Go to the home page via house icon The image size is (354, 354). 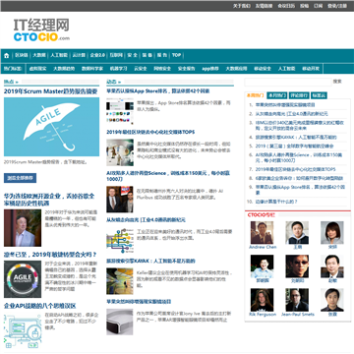[x=7, y=55]
